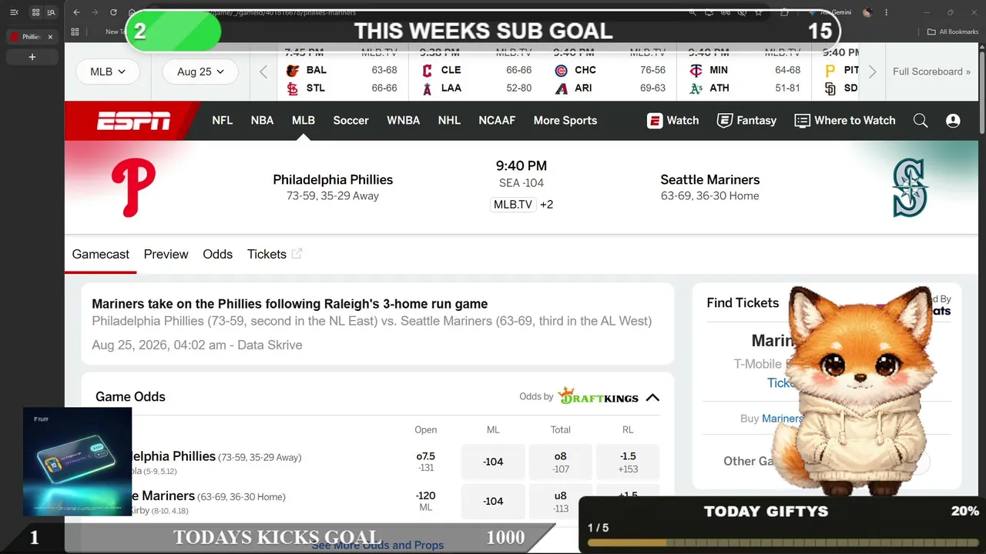This screenshot has width=986, height=554.
Task: Click the Seattle Mariners team logo
Action: tap(910, 187)
